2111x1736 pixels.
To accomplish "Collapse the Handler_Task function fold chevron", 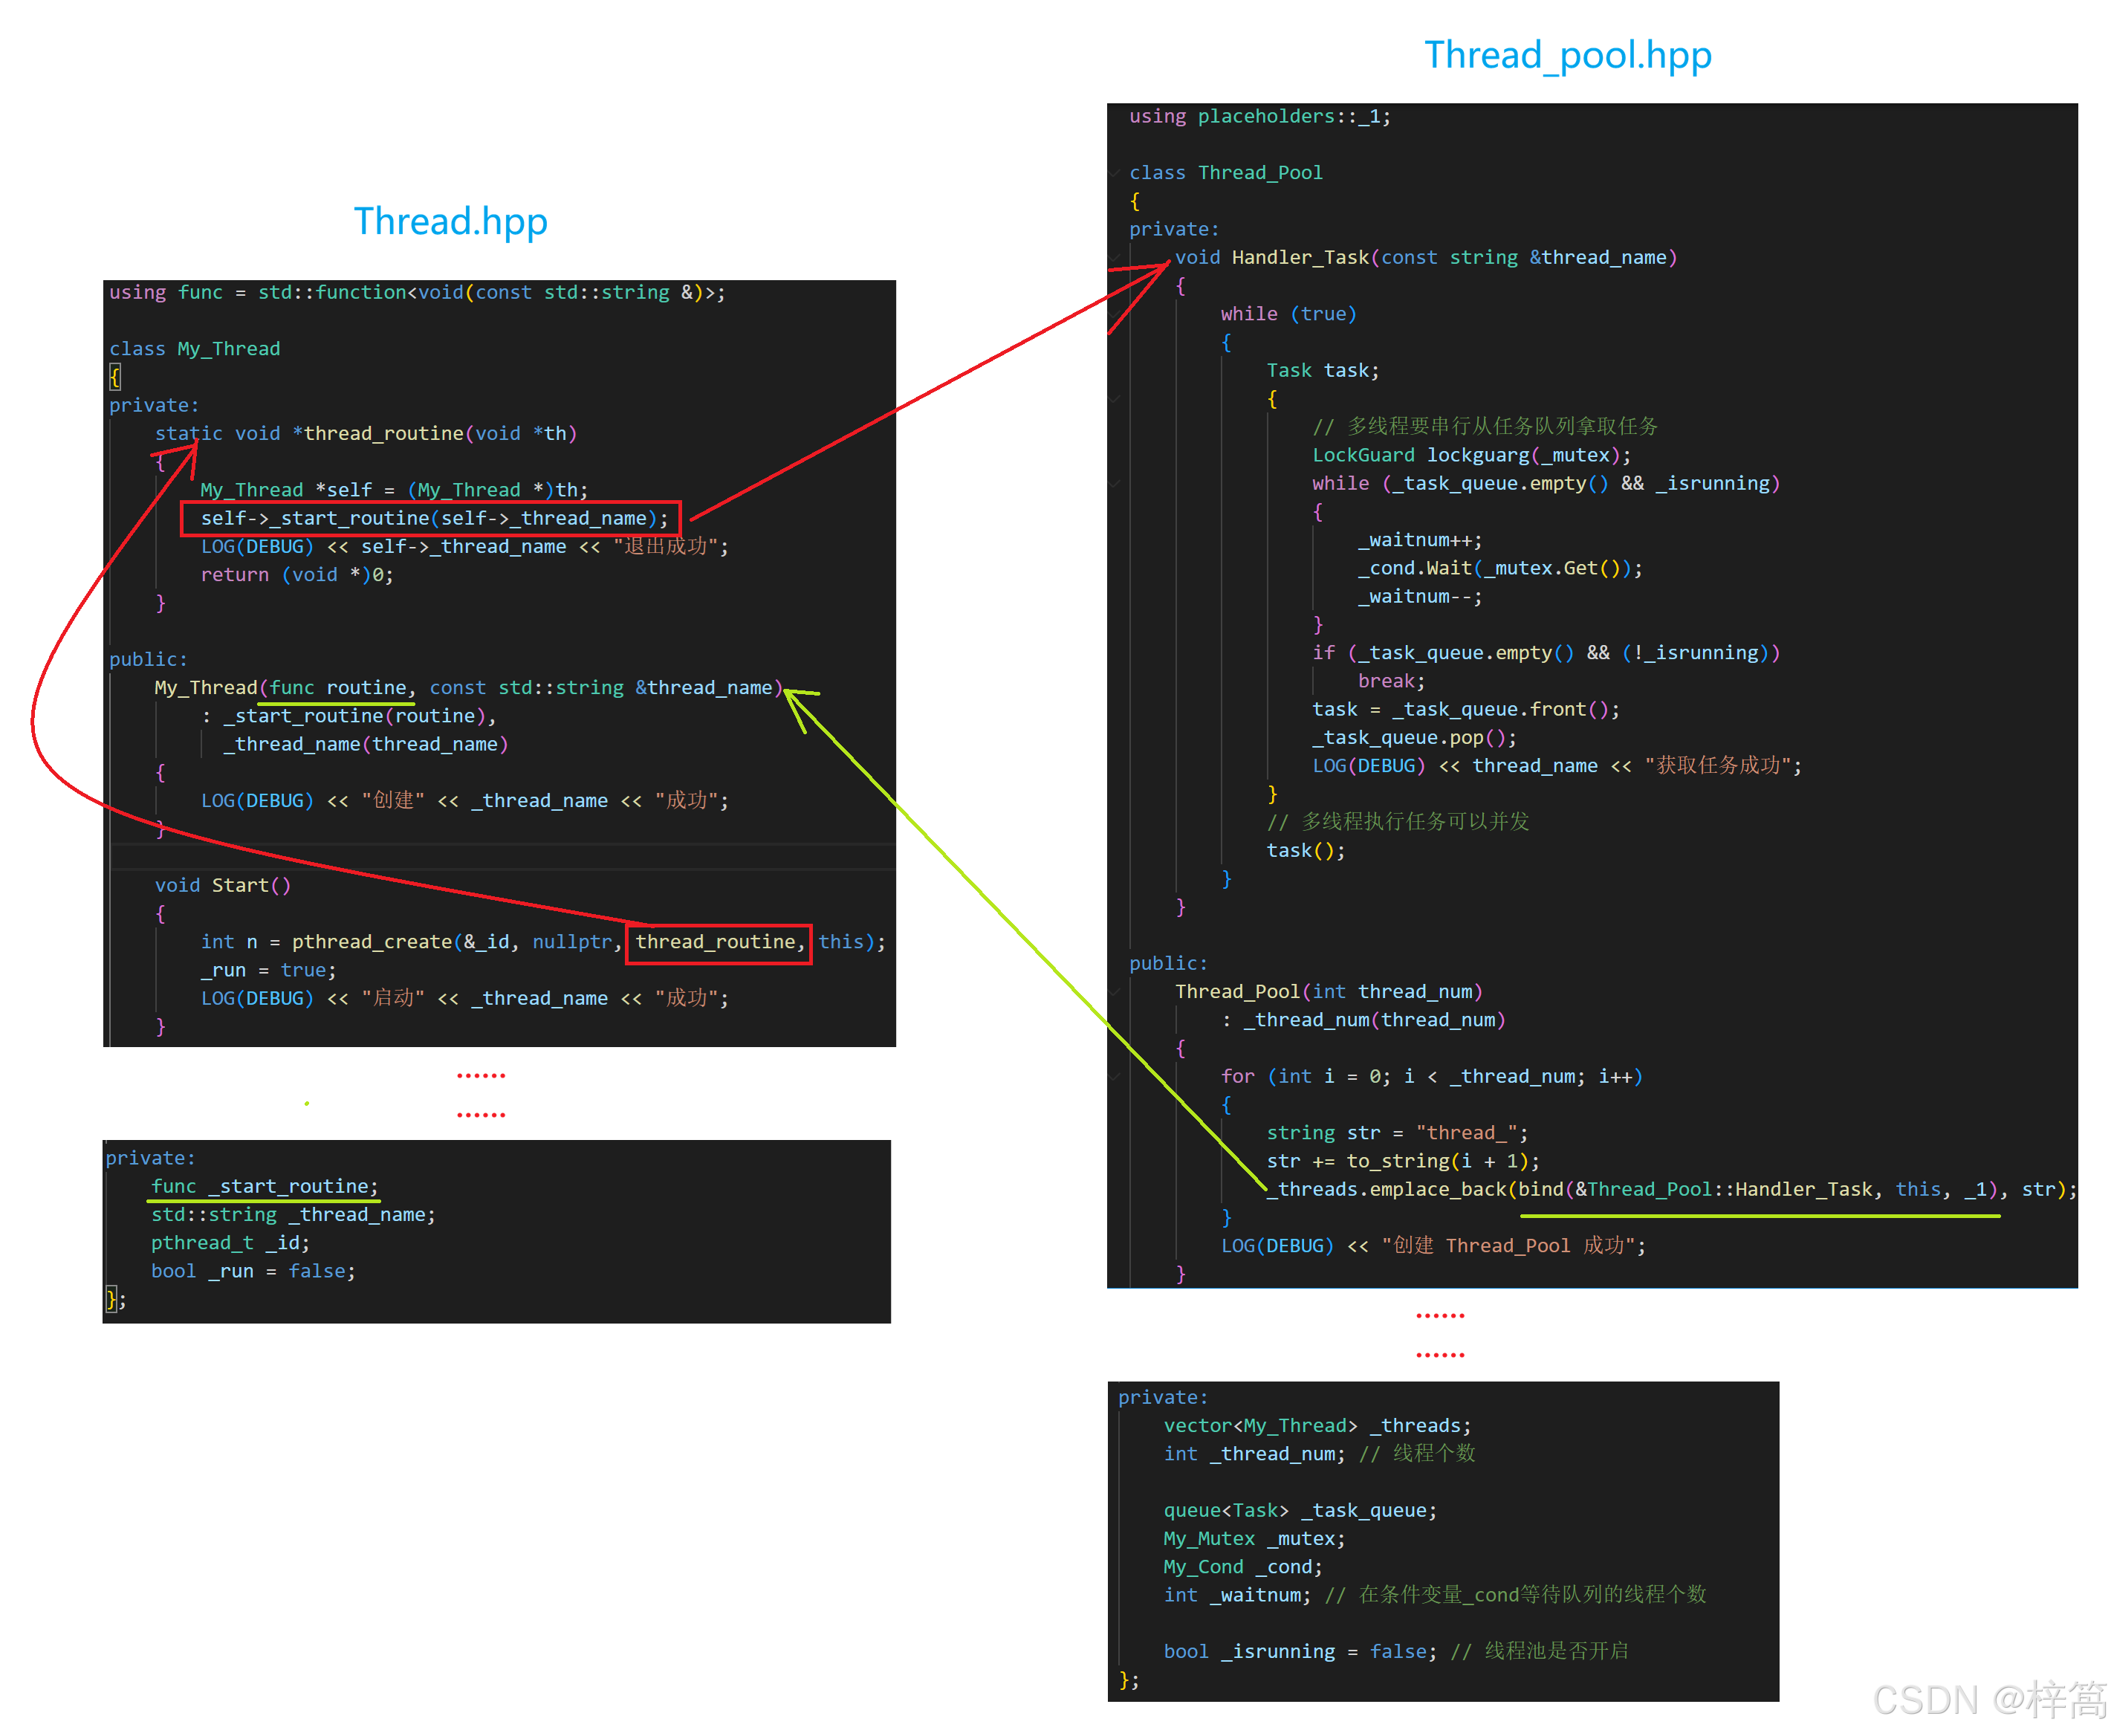I will click(x=1115, y=258).
